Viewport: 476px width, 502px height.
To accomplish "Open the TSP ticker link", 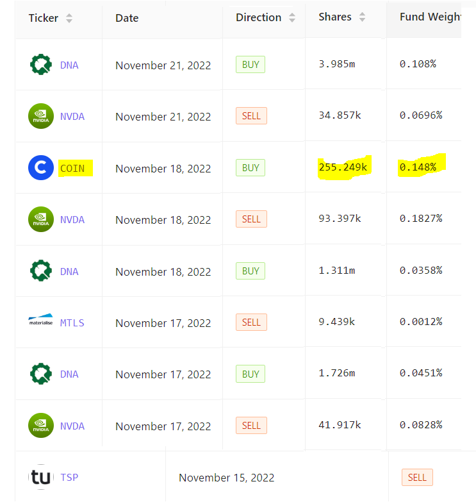I will (x=69, y=478).
